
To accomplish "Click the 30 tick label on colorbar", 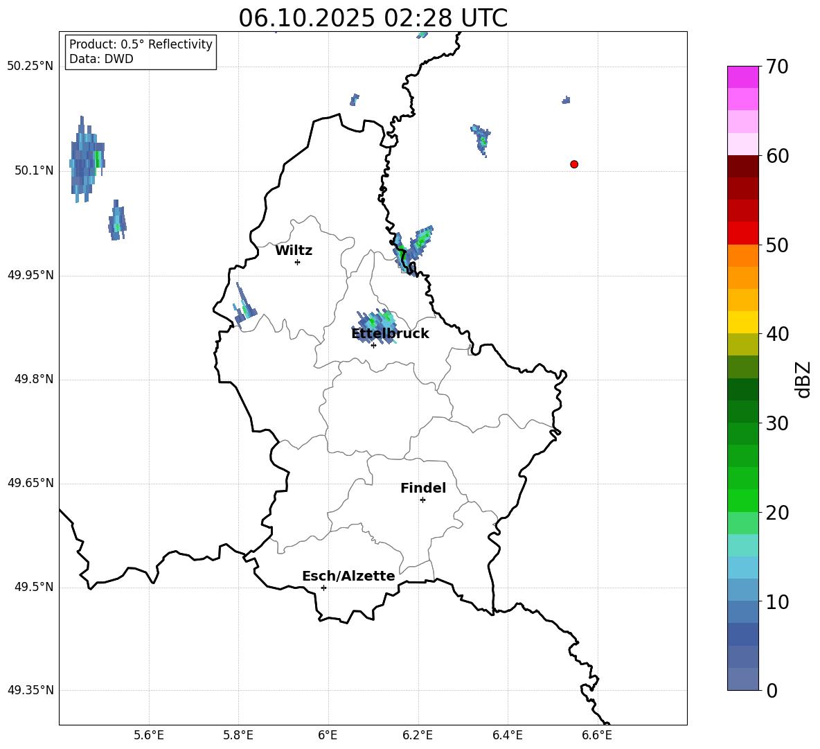I will [x=777, y=423].
